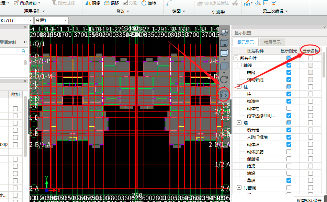327x202 pixels.
Task: Click the search magnifier in left panel
Action: click(x=23, y=51)
